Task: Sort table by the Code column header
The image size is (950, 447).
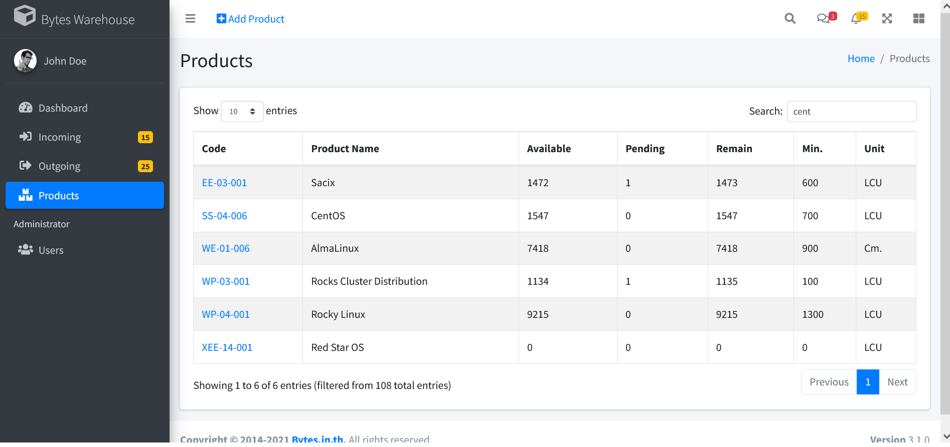Action: [x=248, y=149]
